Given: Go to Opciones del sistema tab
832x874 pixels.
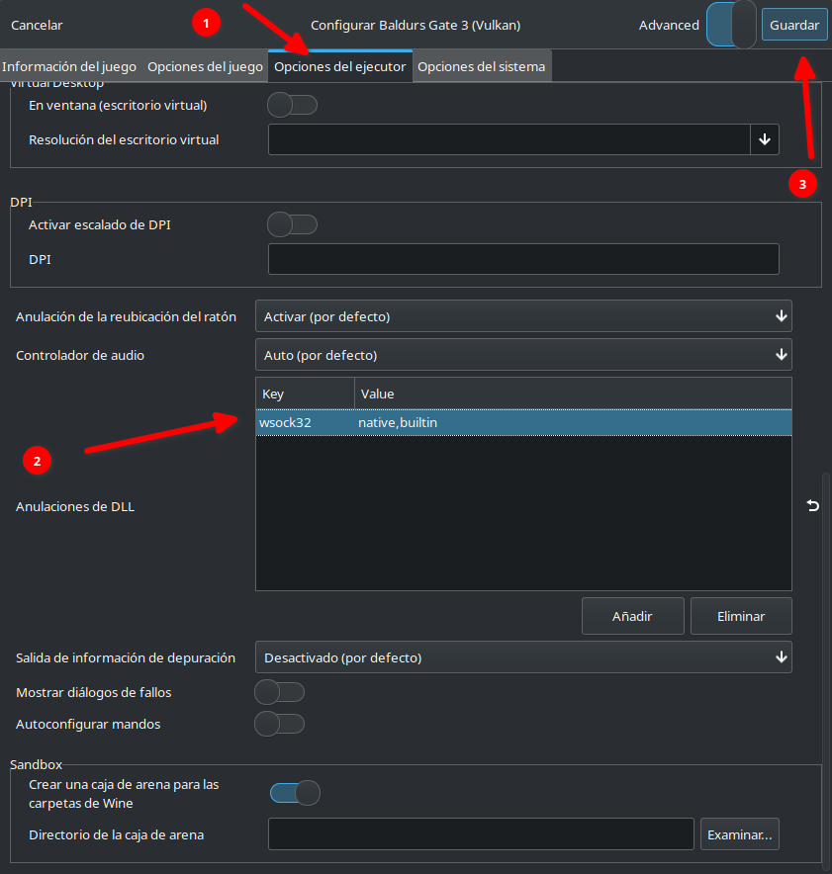Looking at the screenshot, I should pyautogui.click(x=482, y=66).
